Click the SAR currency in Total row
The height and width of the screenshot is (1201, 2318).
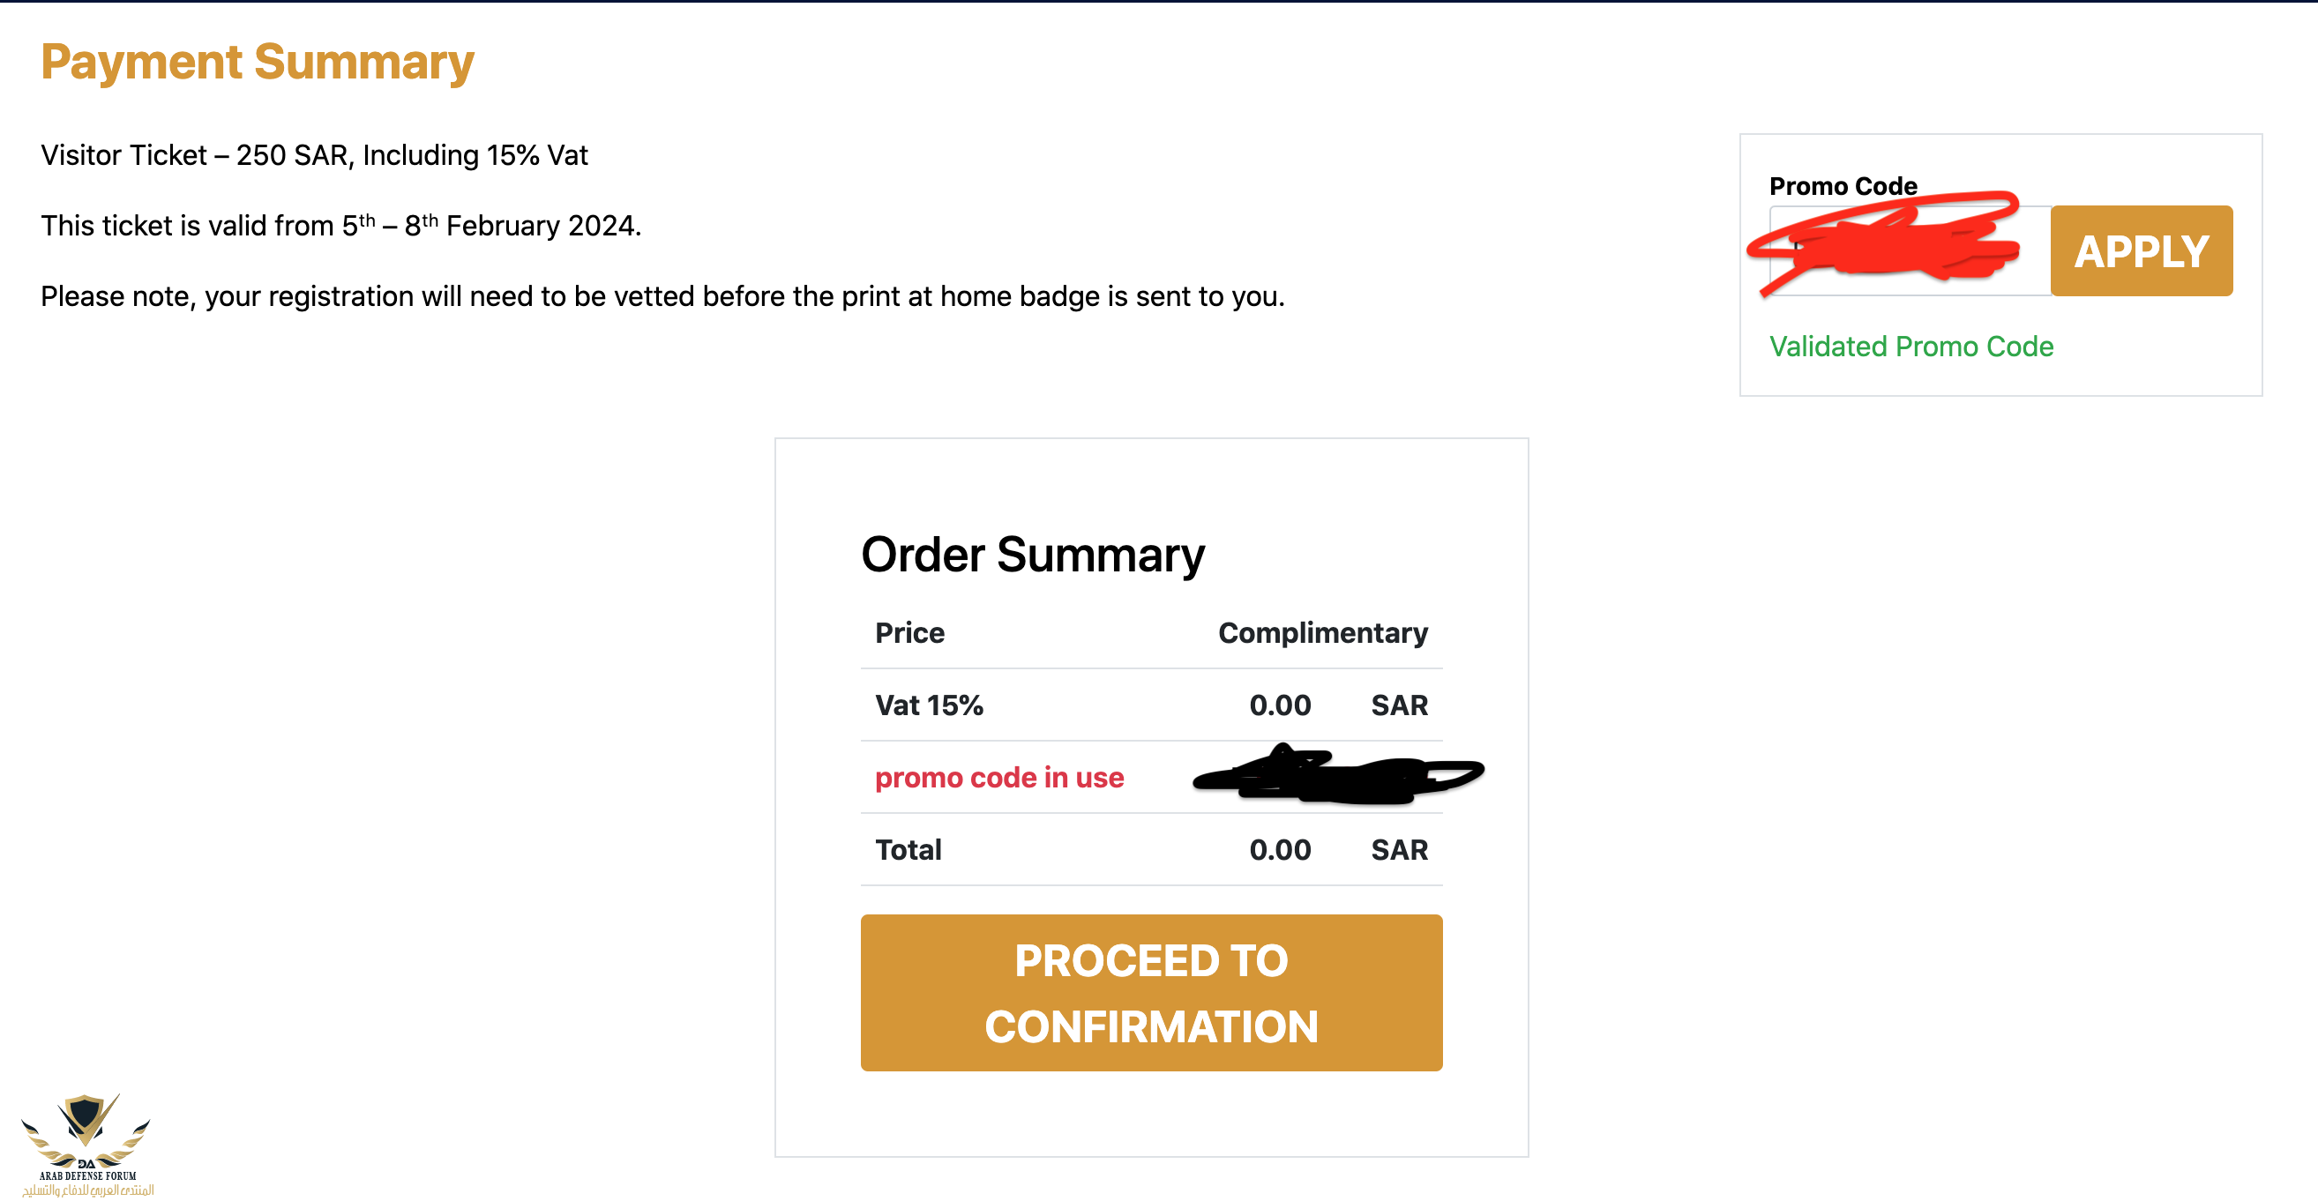[x=1398, y=849]
